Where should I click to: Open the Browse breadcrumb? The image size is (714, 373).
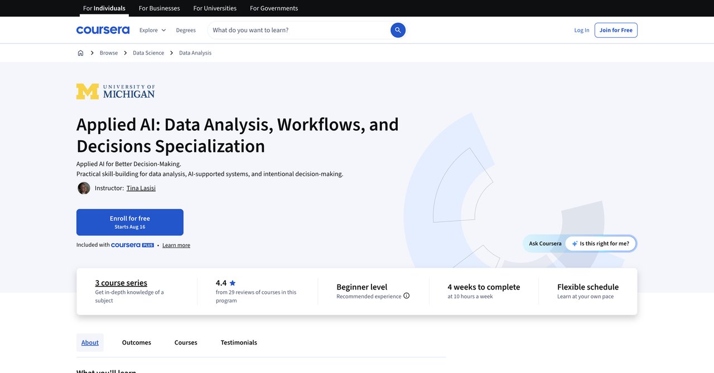click(109, 53)
